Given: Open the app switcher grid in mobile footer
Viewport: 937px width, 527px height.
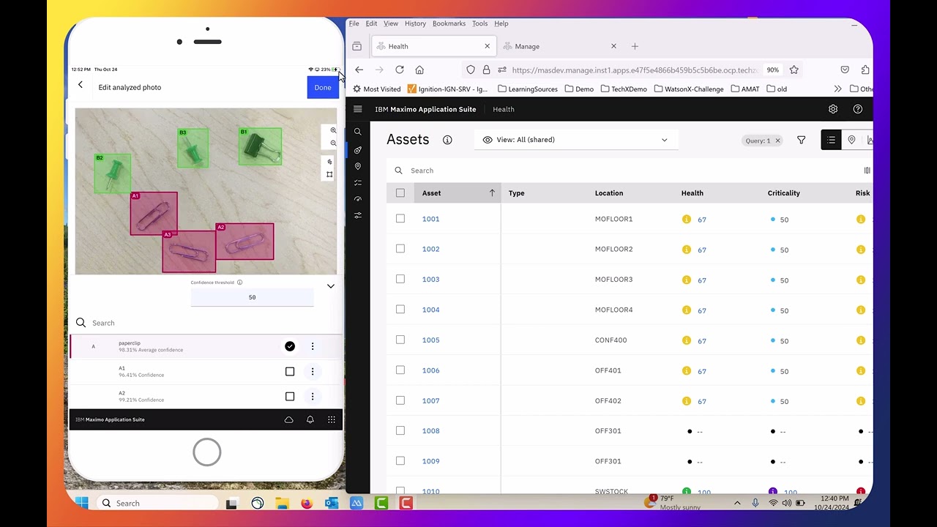Looking at the screenshot, I should point(332,419).
